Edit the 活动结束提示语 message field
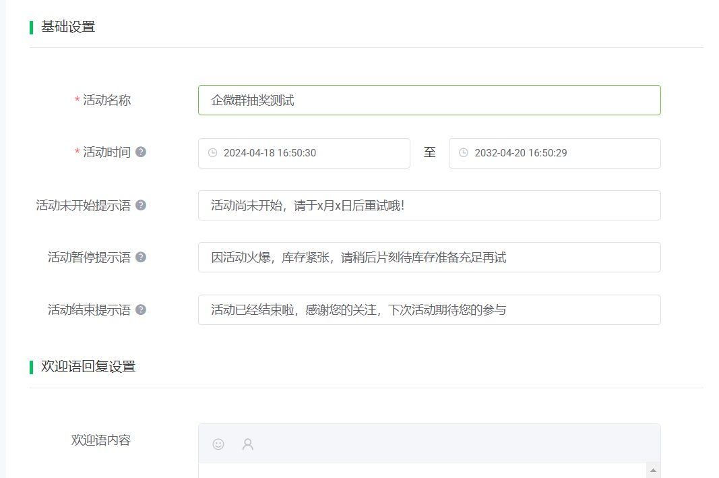The width and height of the screenshot is (719, 478). click(429, 309)
